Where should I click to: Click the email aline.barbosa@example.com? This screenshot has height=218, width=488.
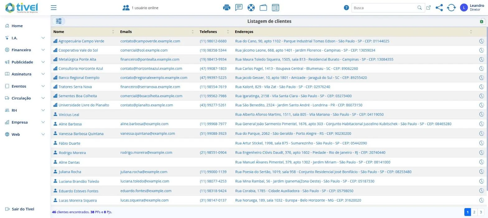coord(144,124)
